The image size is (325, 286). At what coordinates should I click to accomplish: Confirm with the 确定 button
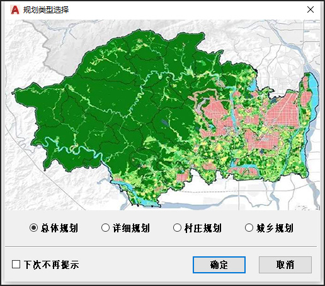pyautogui.click(x=219, y=265)
